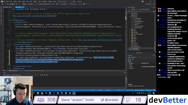
Task: Select the Encoding property row
Action: click(142, 63)
